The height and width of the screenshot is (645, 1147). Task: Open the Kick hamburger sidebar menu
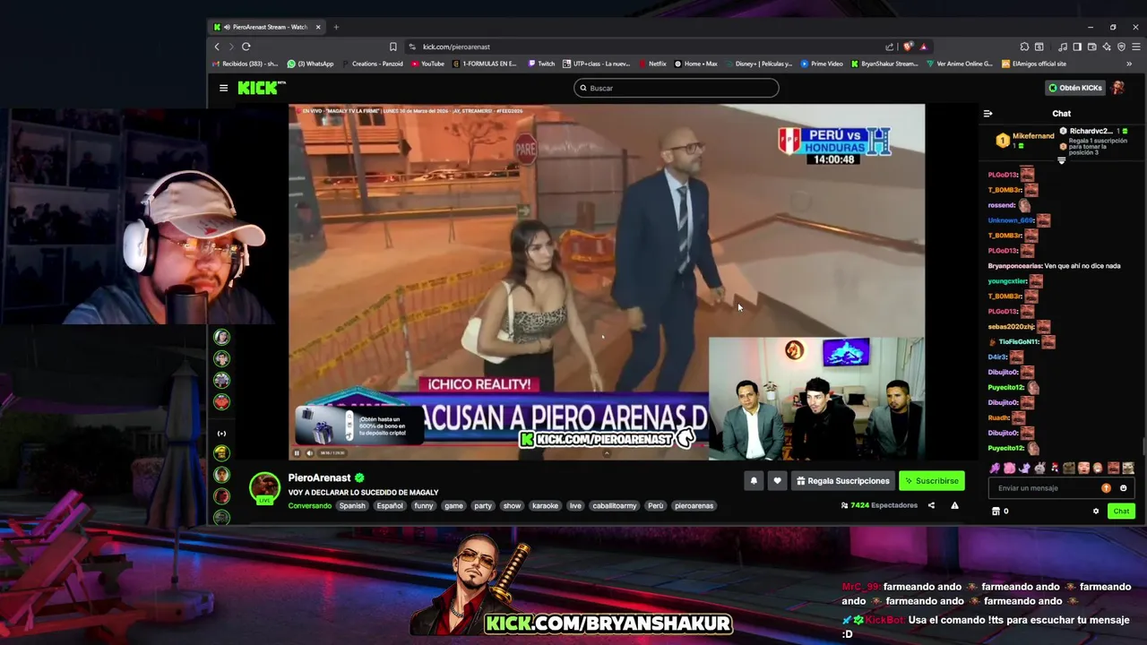pyautogui.click(x=223, y=88)
